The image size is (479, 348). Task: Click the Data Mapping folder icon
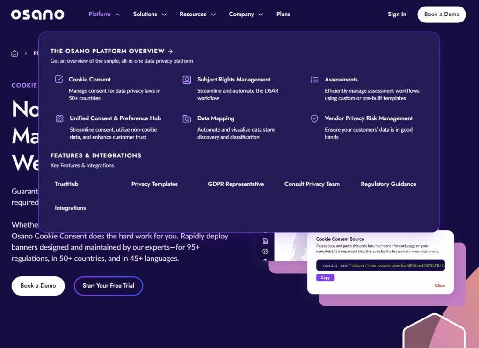(x=187, y=118)
